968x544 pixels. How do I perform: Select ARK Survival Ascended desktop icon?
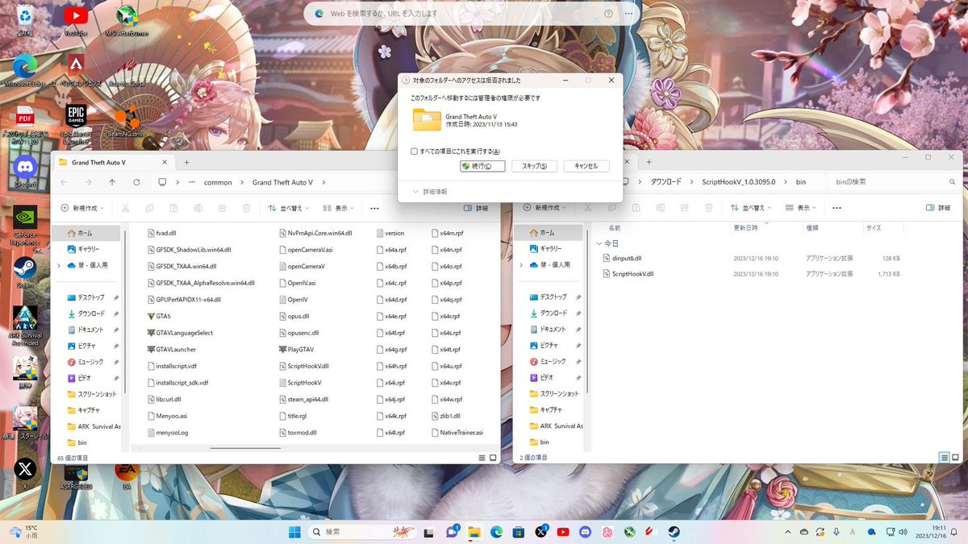point(25,325)
